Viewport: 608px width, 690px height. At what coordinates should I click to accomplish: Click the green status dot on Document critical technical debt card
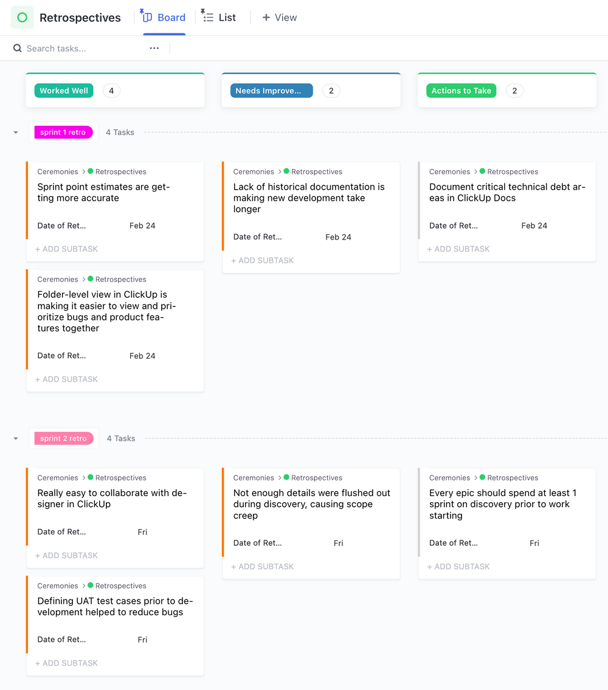pyautogui.click(x=483, y=171)
